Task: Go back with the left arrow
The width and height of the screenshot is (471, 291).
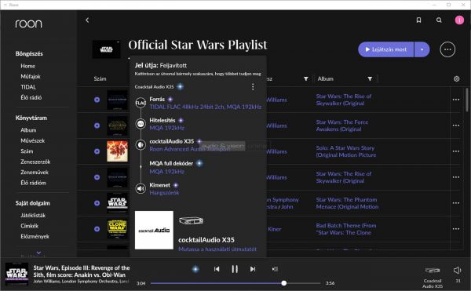Action: [x=87, y=20]
